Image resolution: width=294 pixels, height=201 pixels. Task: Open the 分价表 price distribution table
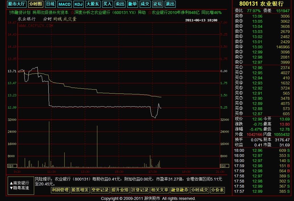(x=217, y=190)
